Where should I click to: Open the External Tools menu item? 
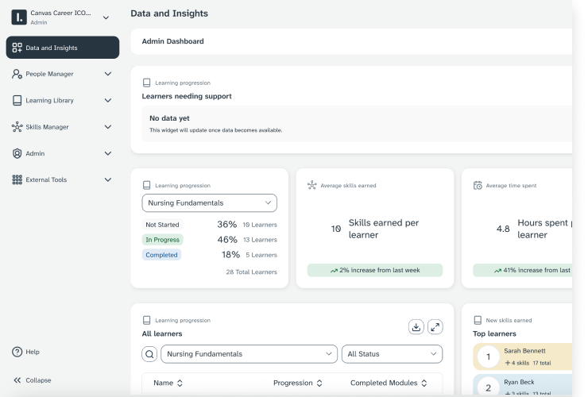tap(63, 179)
